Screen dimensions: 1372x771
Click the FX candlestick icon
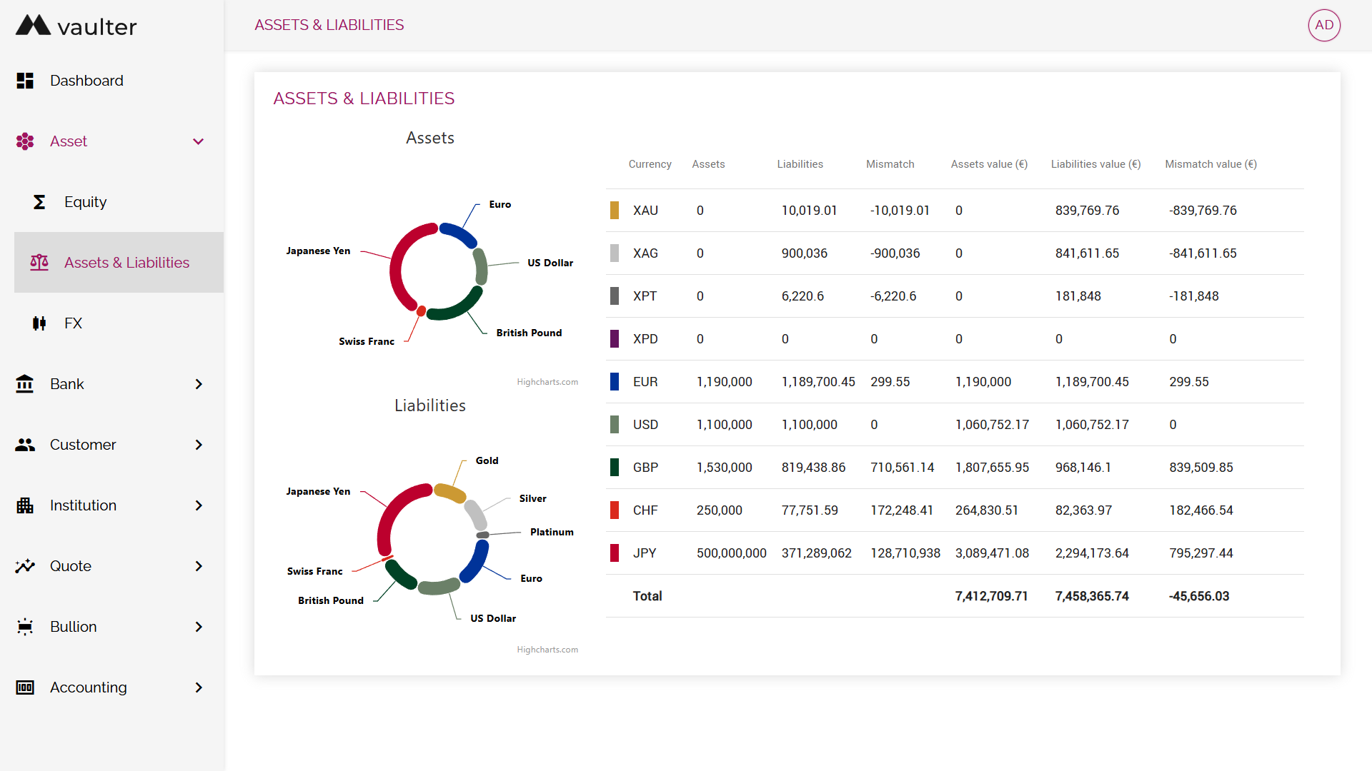pos(39,323)
